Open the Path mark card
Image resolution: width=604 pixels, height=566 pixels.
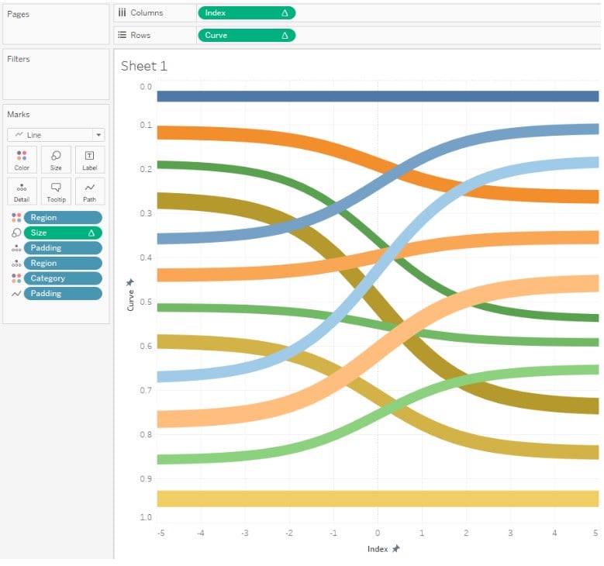(x=90, y=192)
